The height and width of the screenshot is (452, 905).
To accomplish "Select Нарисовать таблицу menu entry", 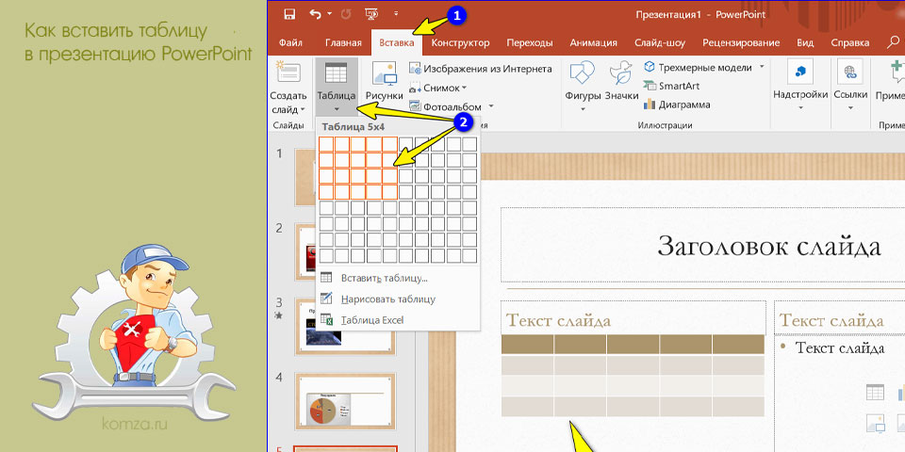I will tap(398, 299).
